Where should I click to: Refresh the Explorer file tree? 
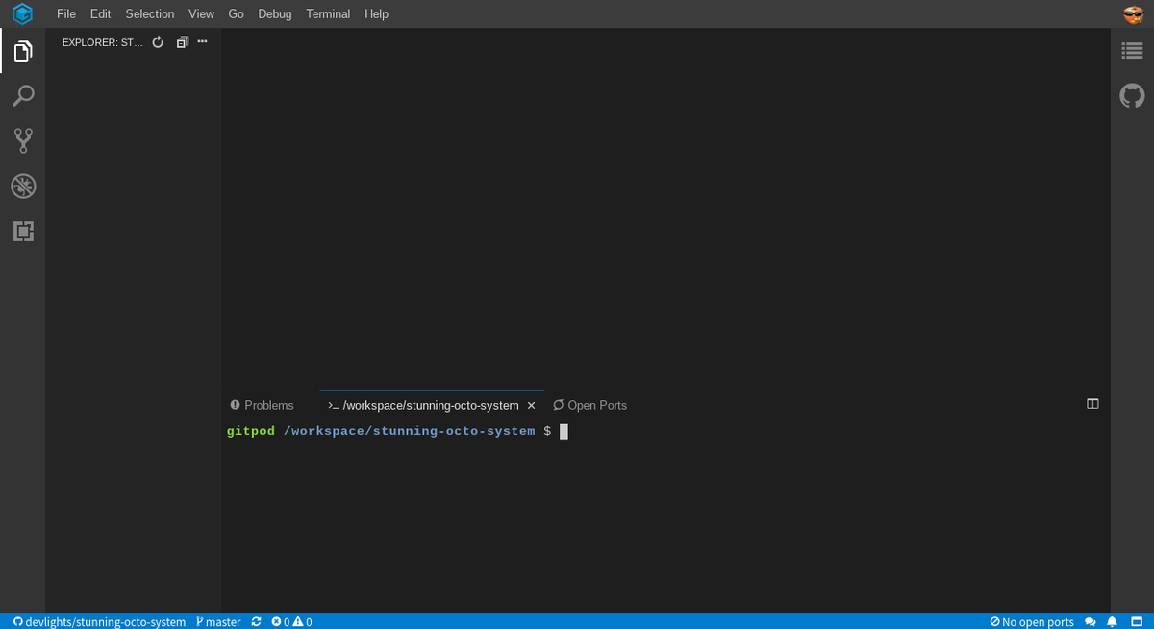pyautogui.click(x=158, y=42)
